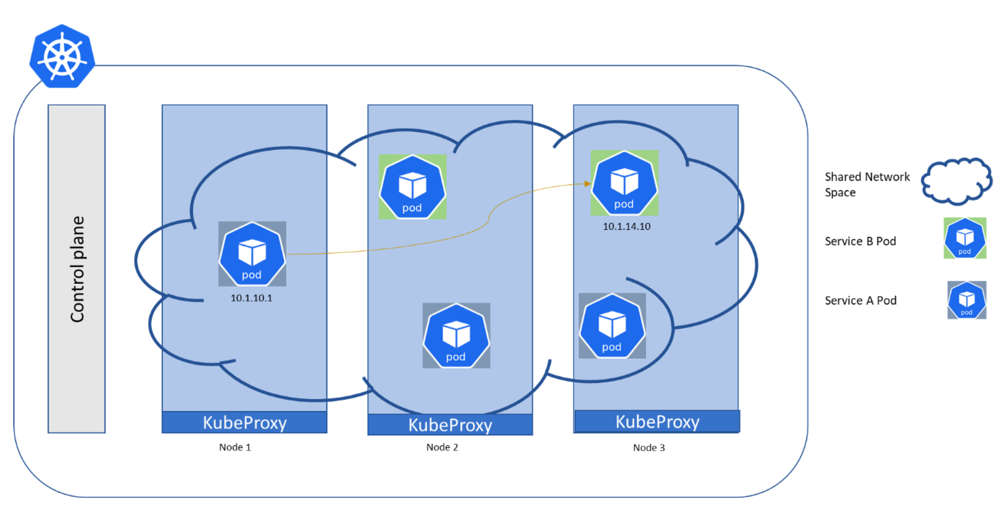Click the Service A Pod legend text
1007x511 pixels.
pyautogui.click(x=860, y=301)
